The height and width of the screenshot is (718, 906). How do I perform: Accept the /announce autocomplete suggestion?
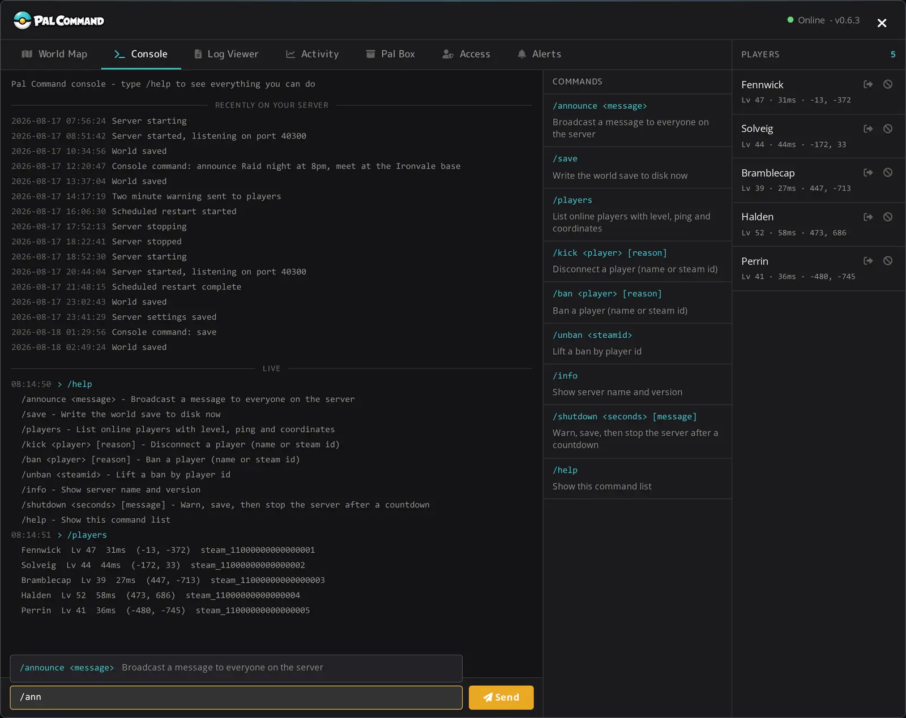[236, 668]
